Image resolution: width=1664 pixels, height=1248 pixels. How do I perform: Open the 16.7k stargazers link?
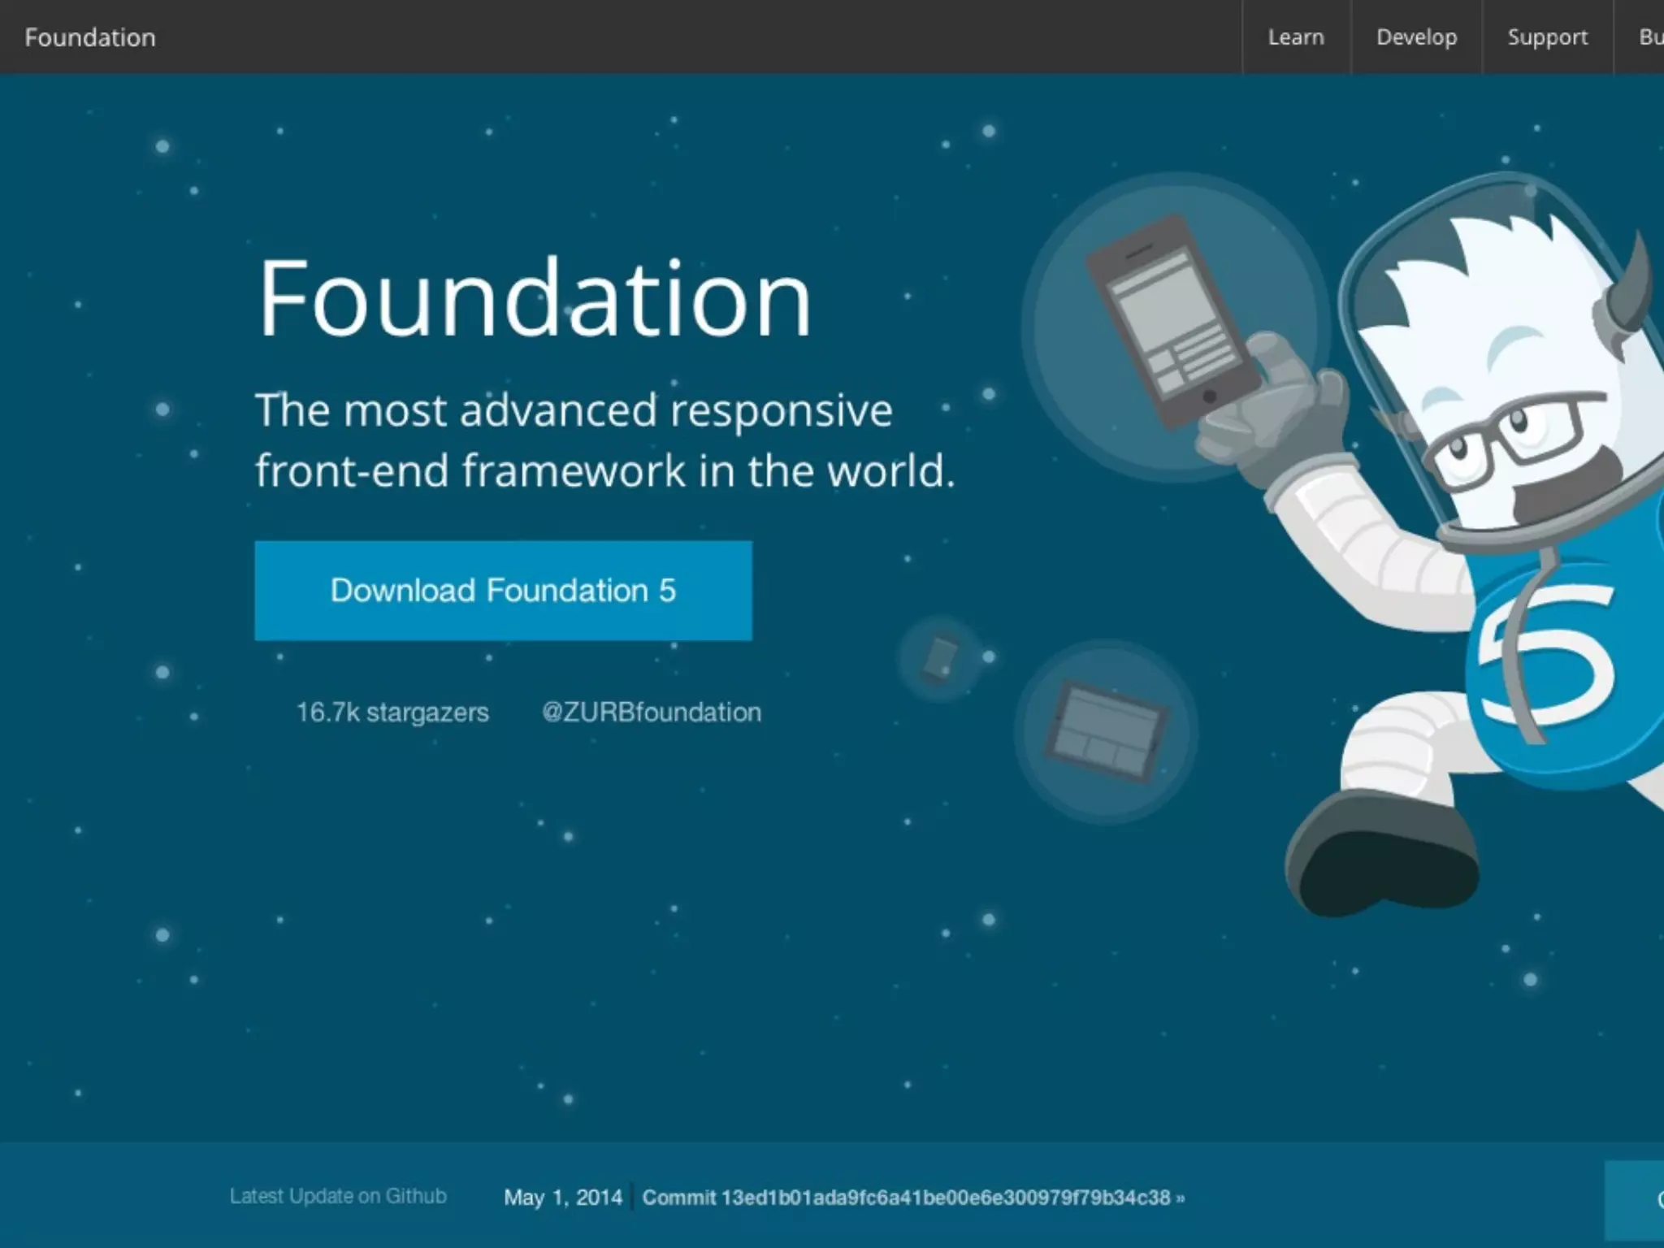[392, 713]
